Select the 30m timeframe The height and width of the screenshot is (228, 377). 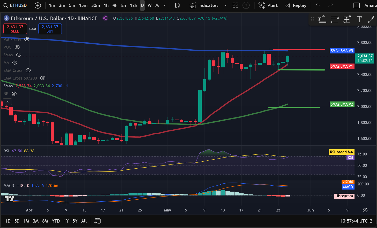tap(95, 5)
